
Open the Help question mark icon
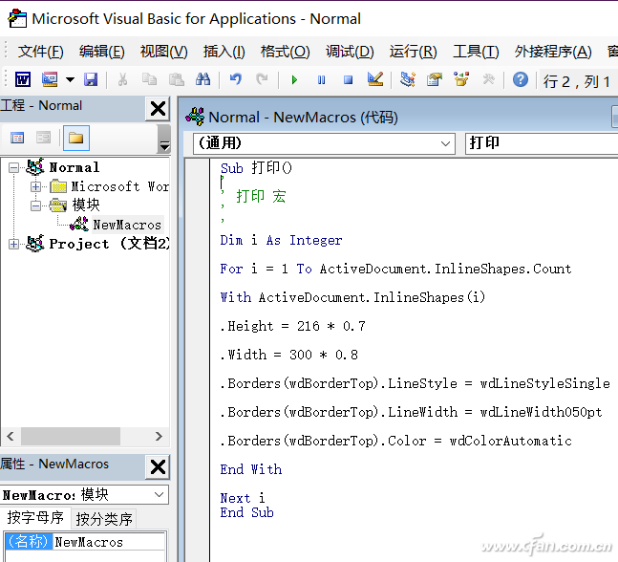(x=520, y=80)
